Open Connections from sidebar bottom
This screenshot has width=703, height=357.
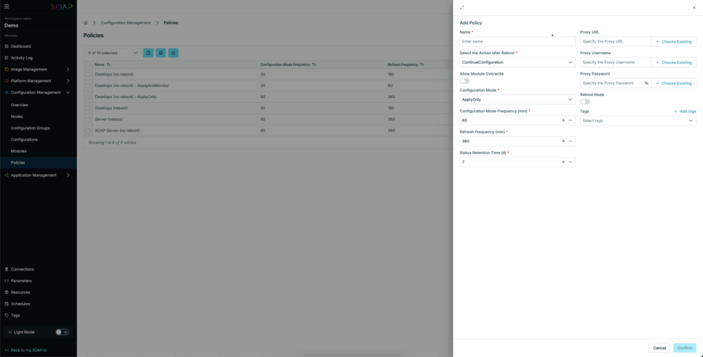point(23,269)
